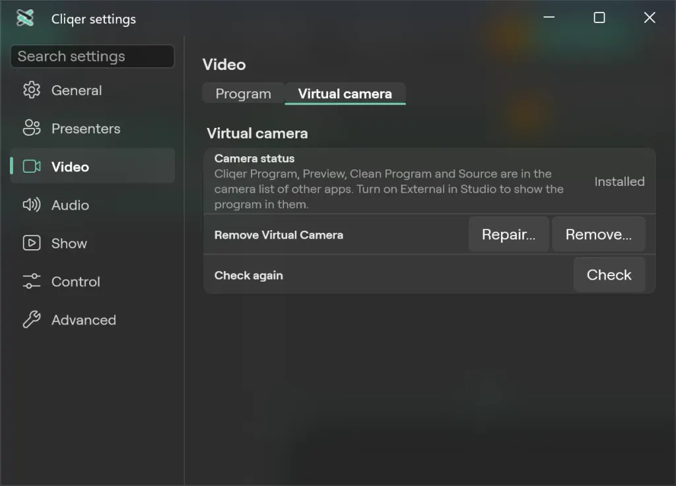Click the Camera status heading
The image size is (676, 486).
[254, 158]
